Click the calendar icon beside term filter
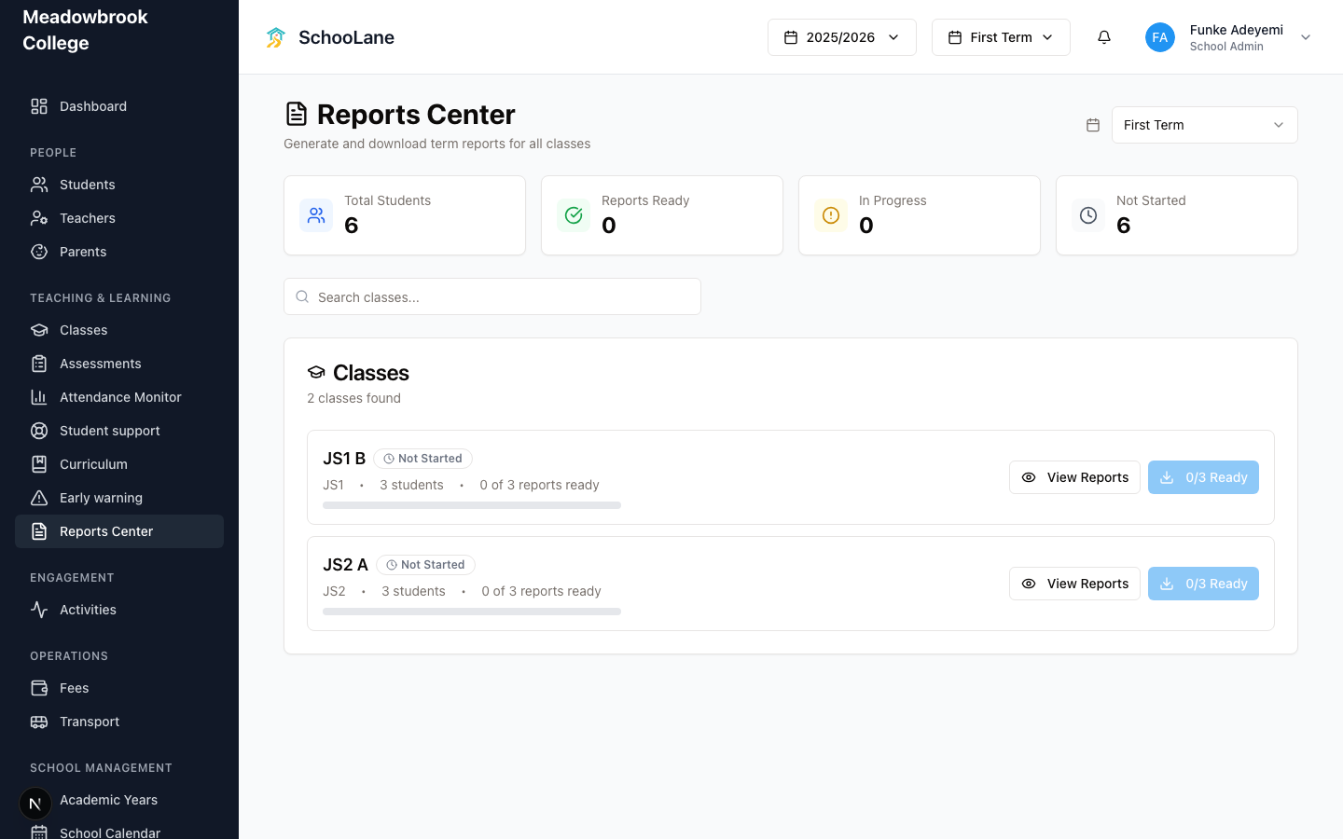 (x=1093, y=125)
